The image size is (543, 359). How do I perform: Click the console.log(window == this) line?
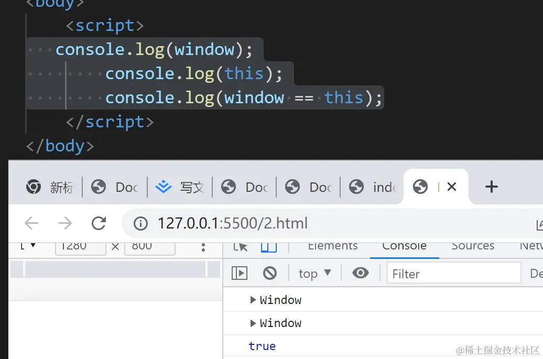tap(244, 97)
